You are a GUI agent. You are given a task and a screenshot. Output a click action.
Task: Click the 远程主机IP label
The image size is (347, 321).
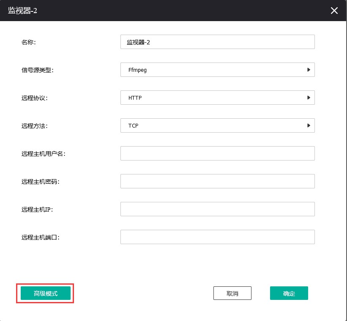pos(37,209)
